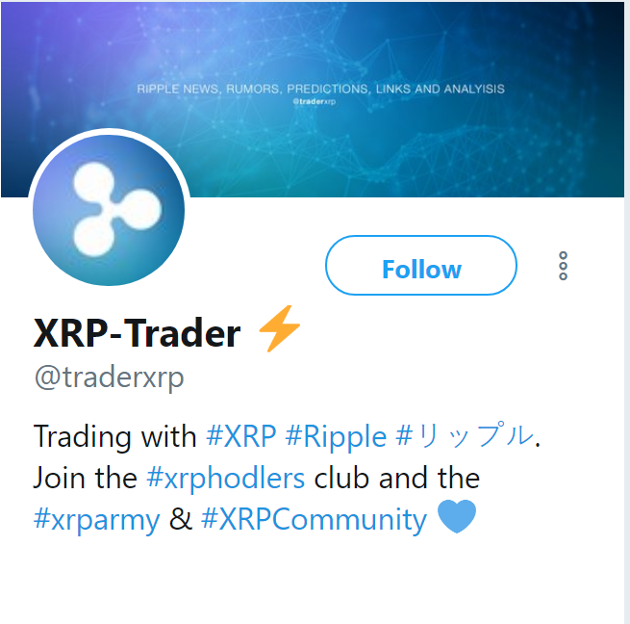
Task: Open the three-dot more options menu
Action: click(x=563, y=266)
